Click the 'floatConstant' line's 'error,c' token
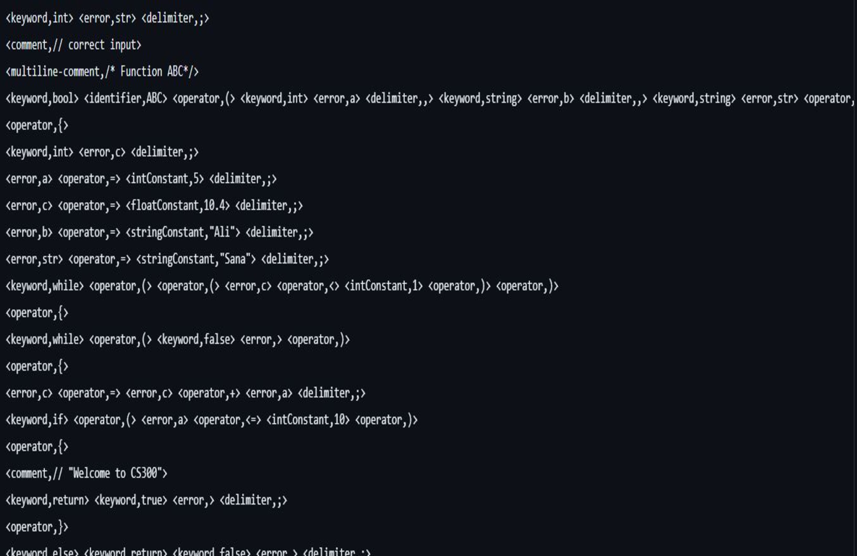The image size is (857, 556). tap(29, 206)
